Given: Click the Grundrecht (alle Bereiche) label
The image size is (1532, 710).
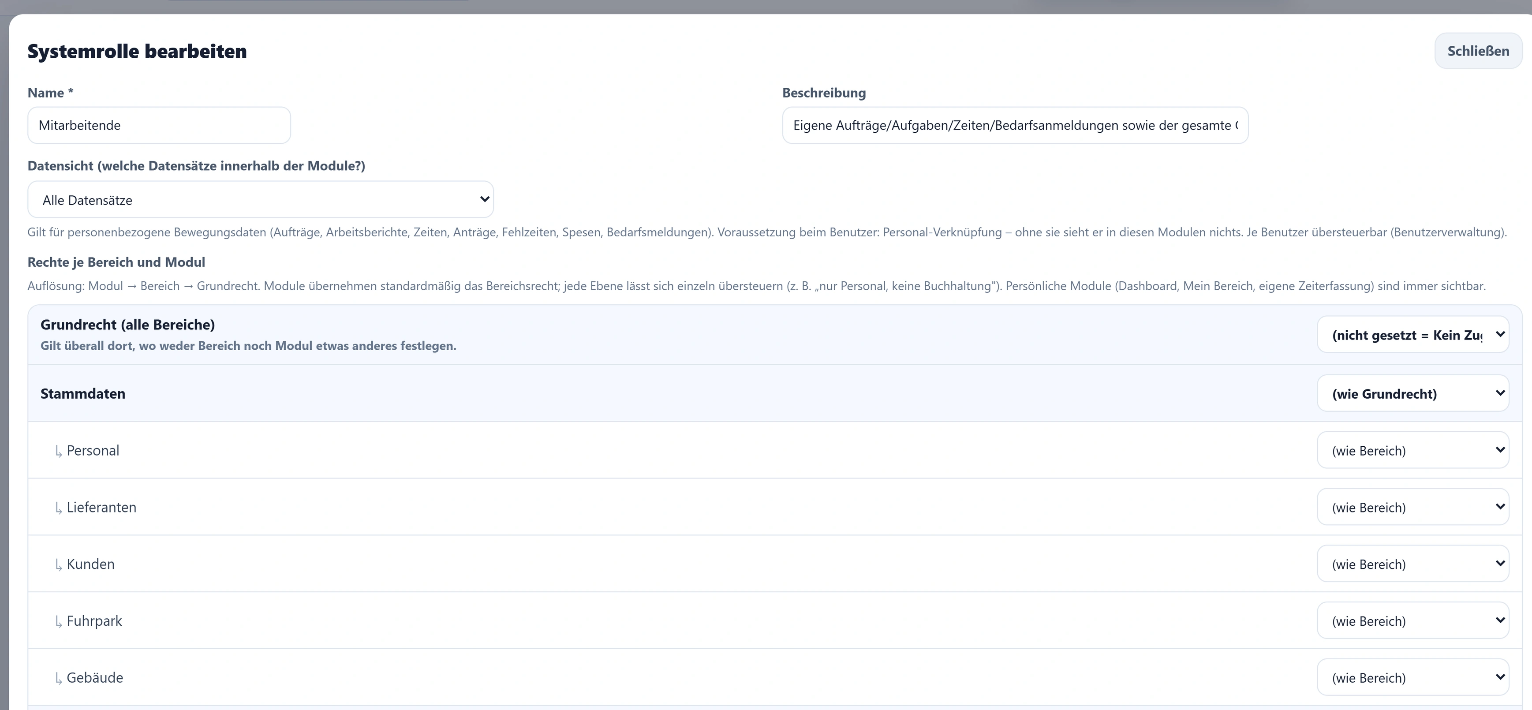Looking at the screenshot, I should coord(128,325).
